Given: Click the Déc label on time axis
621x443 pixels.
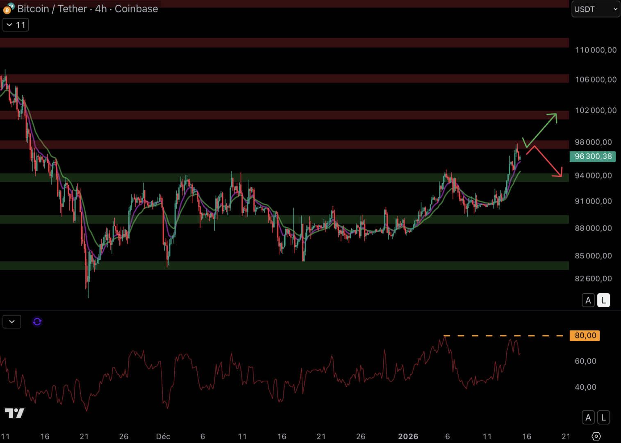Looking at the screenshot, I should tap(163, 436).
